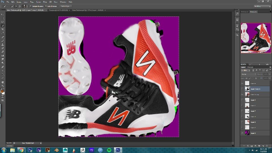Screen dimensions: 272x153
Task: Click the Refine Edge button
Action: [x=65, y=6]
